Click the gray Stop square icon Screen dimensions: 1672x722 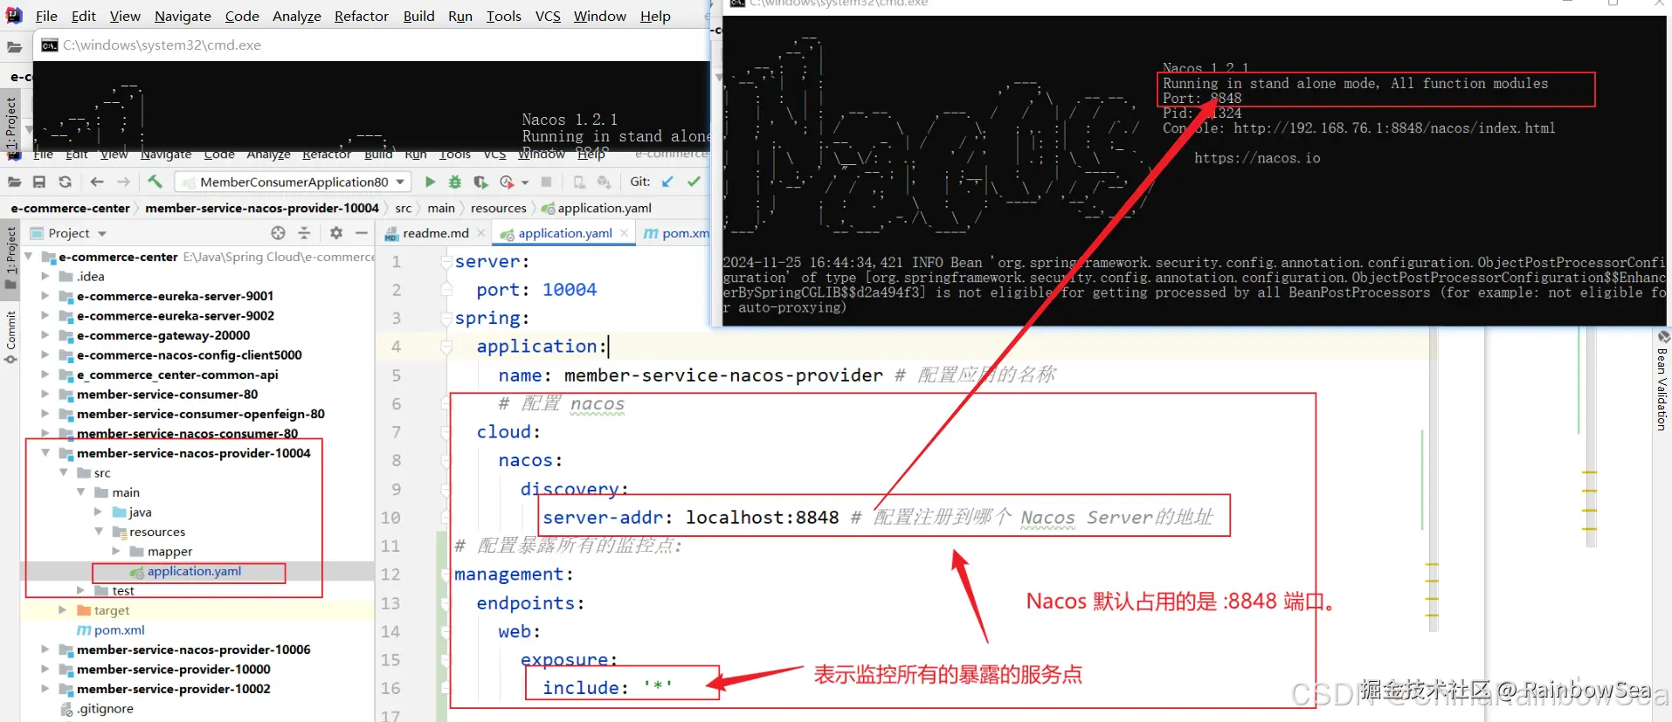[x=546, y=182]
